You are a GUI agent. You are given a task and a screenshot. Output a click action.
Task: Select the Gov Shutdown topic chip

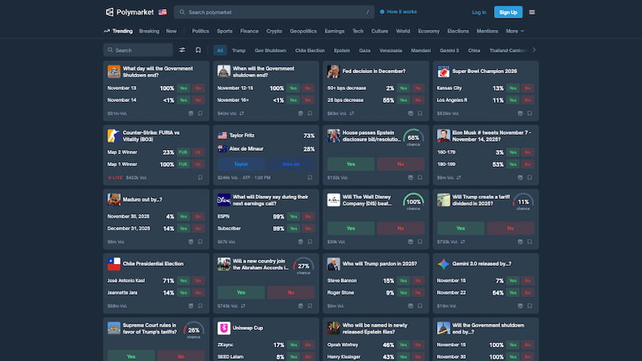point(270,50)
